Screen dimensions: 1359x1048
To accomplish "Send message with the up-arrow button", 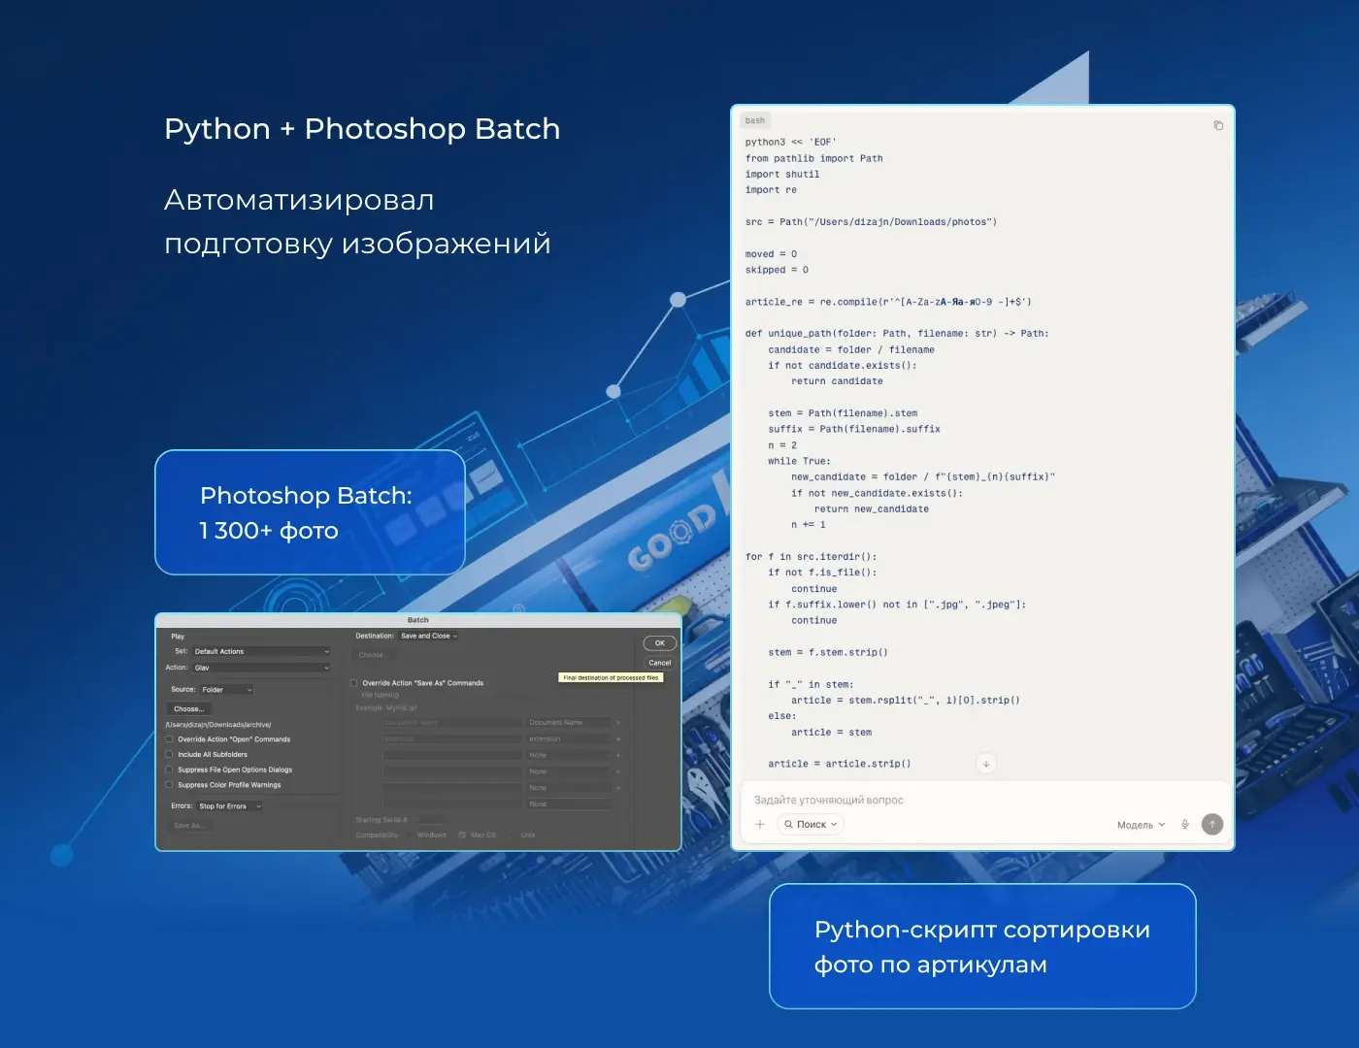I will click(x=1211, y=824).
